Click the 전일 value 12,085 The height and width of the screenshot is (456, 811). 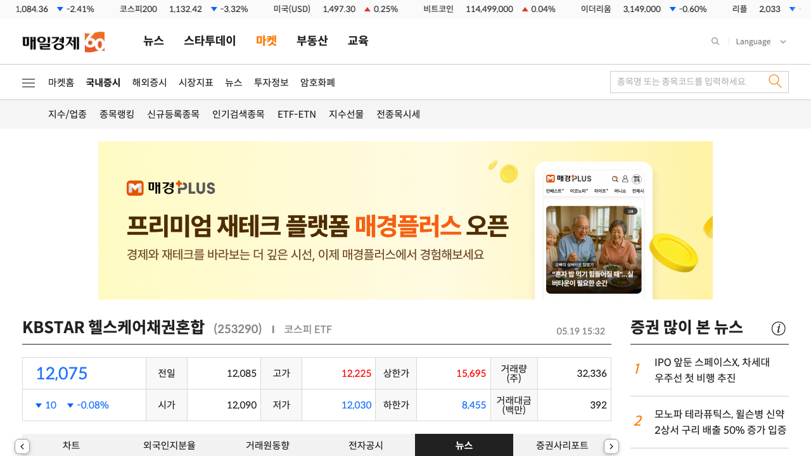click(241, 373)
